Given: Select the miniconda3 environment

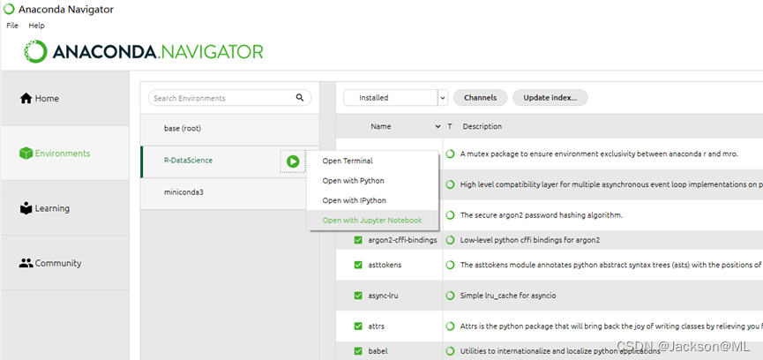Looking at the screenshot, I should click(229, 192).
